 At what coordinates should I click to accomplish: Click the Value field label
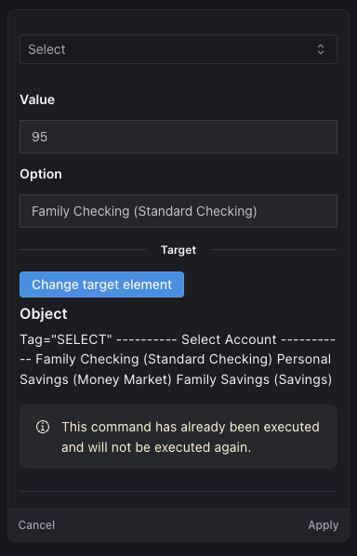(37, 99)
